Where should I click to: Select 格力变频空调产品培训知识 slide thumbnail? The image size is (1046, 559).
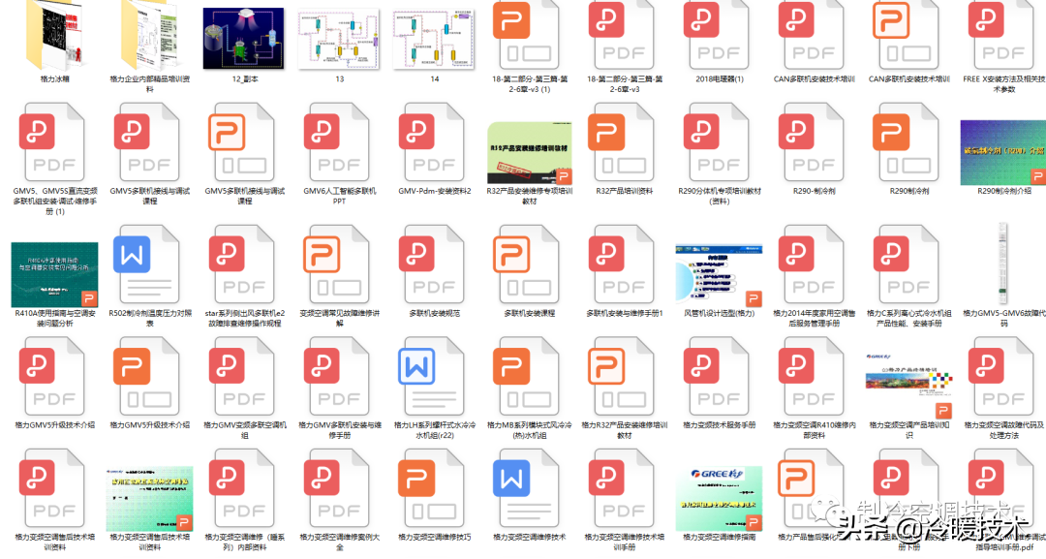908,386
